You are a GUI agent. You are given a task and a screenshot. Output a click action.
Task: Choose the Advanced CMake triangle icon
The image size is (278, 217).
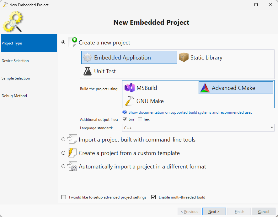205,88
